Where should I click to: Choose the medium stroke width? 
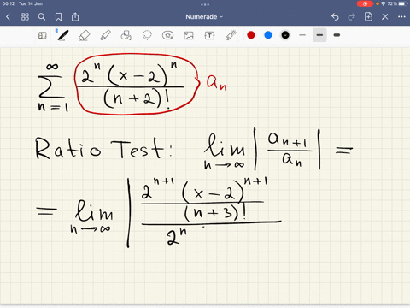(x=319, y=35)
